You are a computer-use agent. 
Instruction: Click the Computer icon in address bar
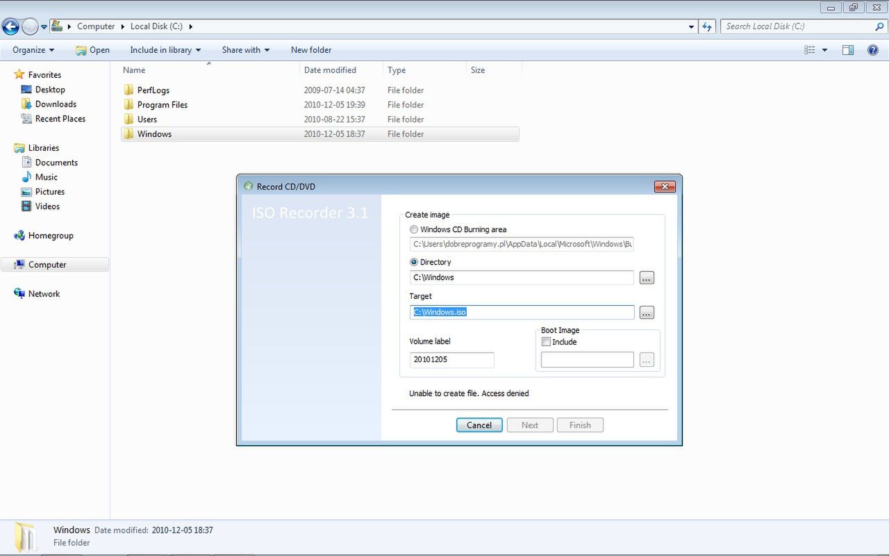(x=57, y=26)
